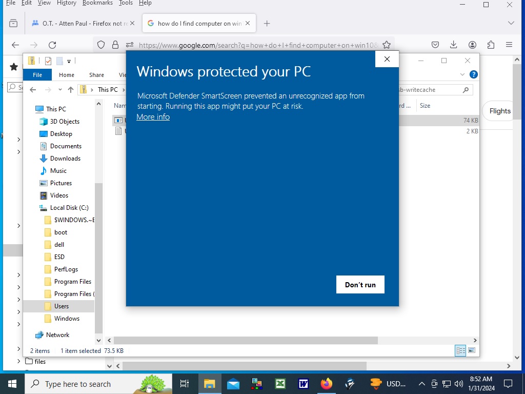Click the Size column header
Viewport: 525px width, 394px height.
click(x=425, y=106)
